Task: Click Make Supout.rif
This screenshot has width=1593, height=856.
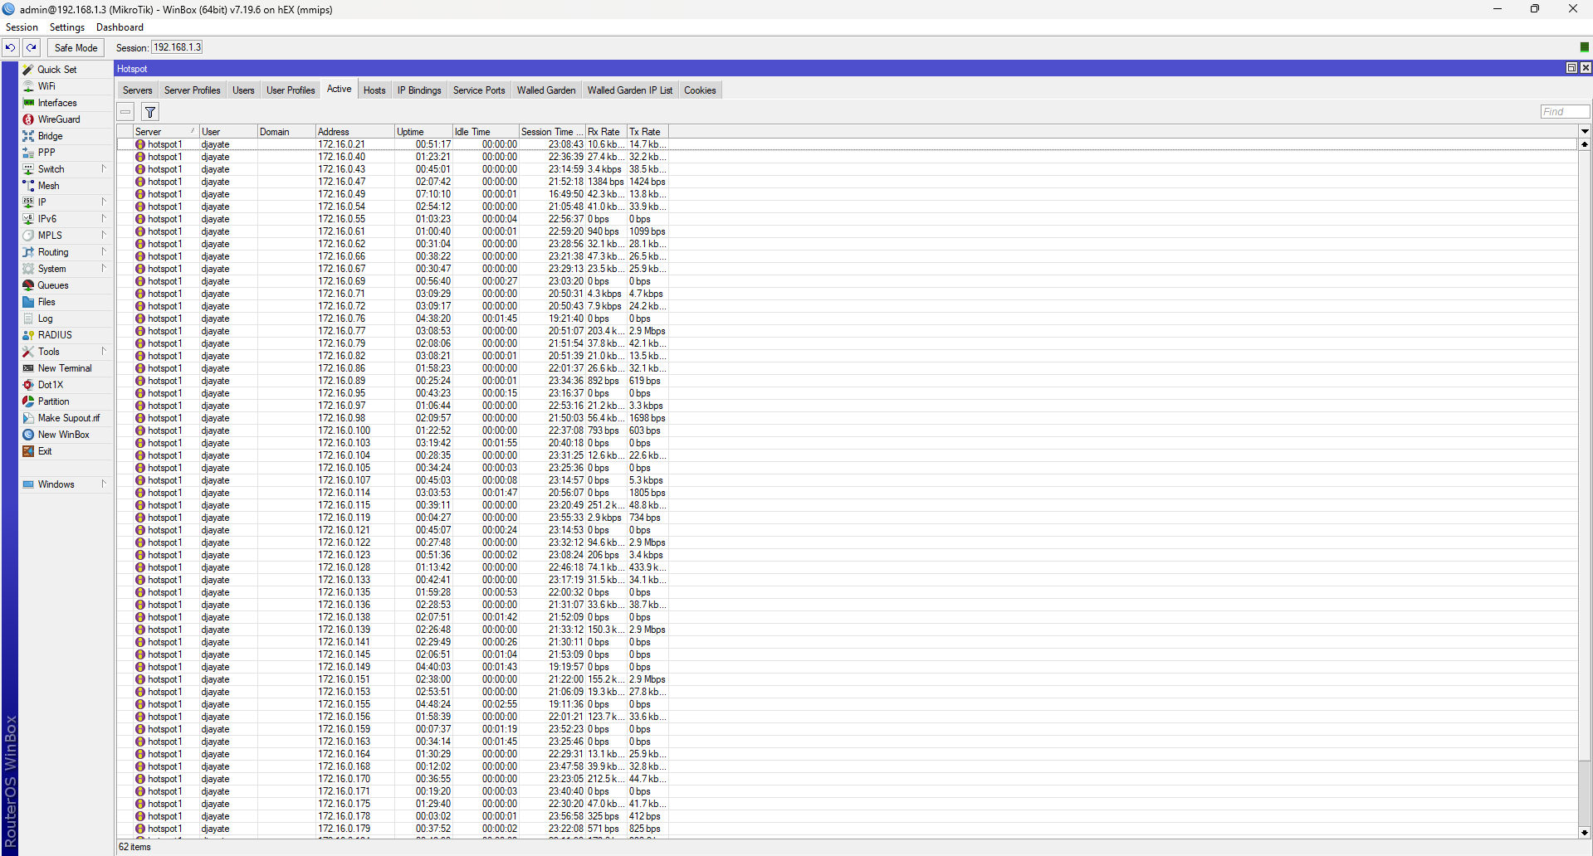Action: 68,418
